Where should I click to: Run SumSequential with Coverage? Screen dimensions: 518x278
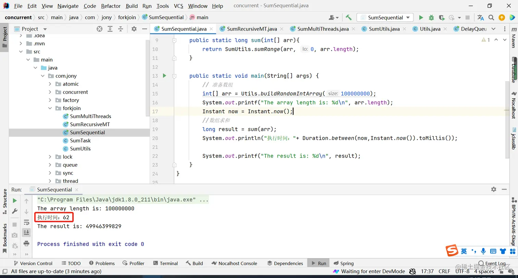442,17
